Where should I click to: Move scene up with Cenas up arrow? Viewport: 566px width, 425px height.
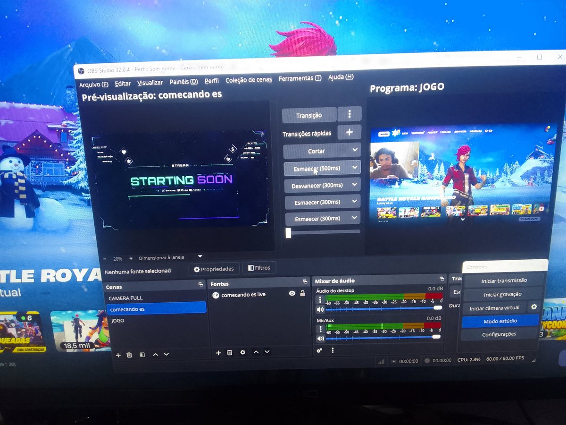(155, 354)
